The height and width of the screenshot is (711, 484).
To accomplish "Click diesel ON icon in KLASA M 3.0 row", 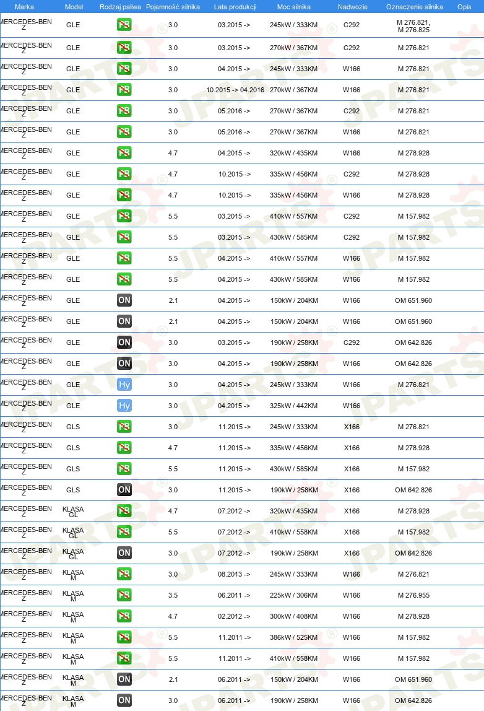I will coord(124,700).
